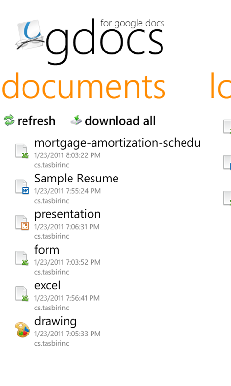Click Word document icon beside Sample Resume
The width and height of the screenshot is (231, 386).
coord(22,186)
